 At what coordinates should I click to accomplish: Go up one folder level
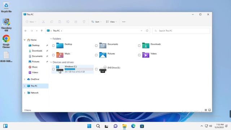click(42, 31)
